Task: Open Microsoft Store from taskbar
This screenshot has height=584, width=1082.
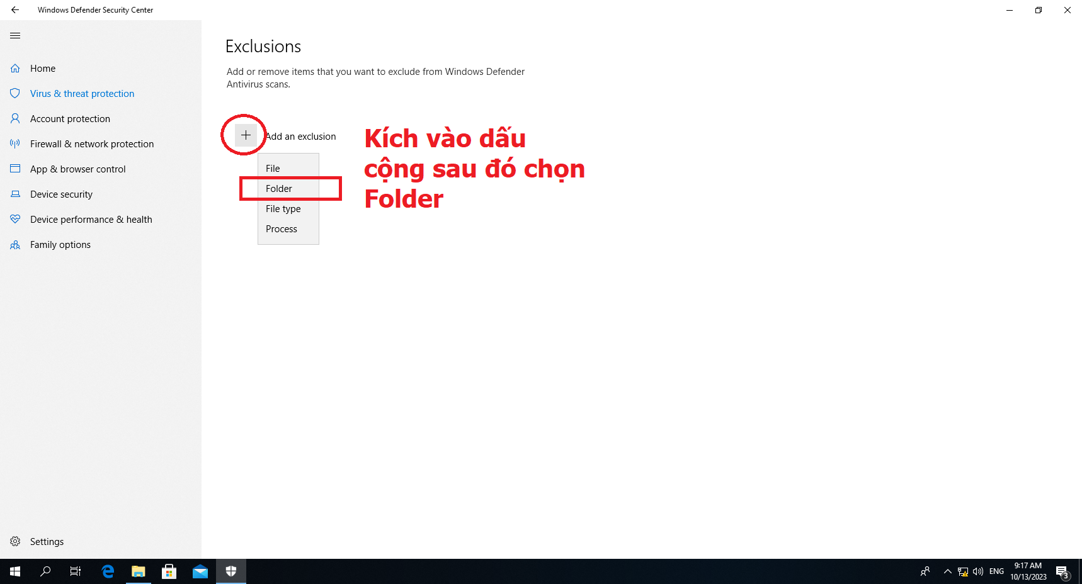Action: click(x=169, y=571)
